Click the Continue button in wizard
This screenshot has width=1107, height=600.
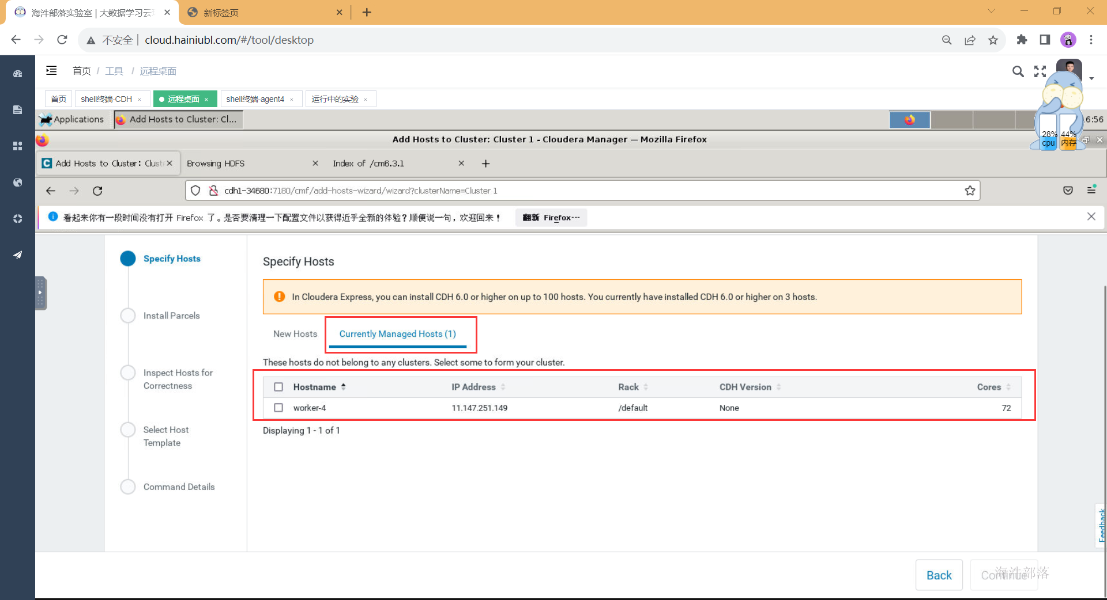point(1004,575)
